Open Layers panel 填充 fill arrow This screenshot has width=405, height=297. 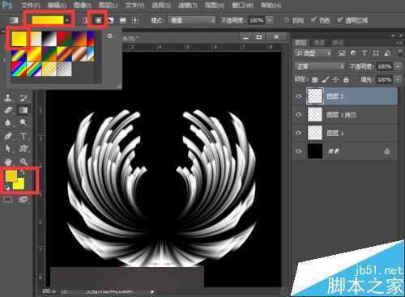pyautogui.click(x=398, y=79)
